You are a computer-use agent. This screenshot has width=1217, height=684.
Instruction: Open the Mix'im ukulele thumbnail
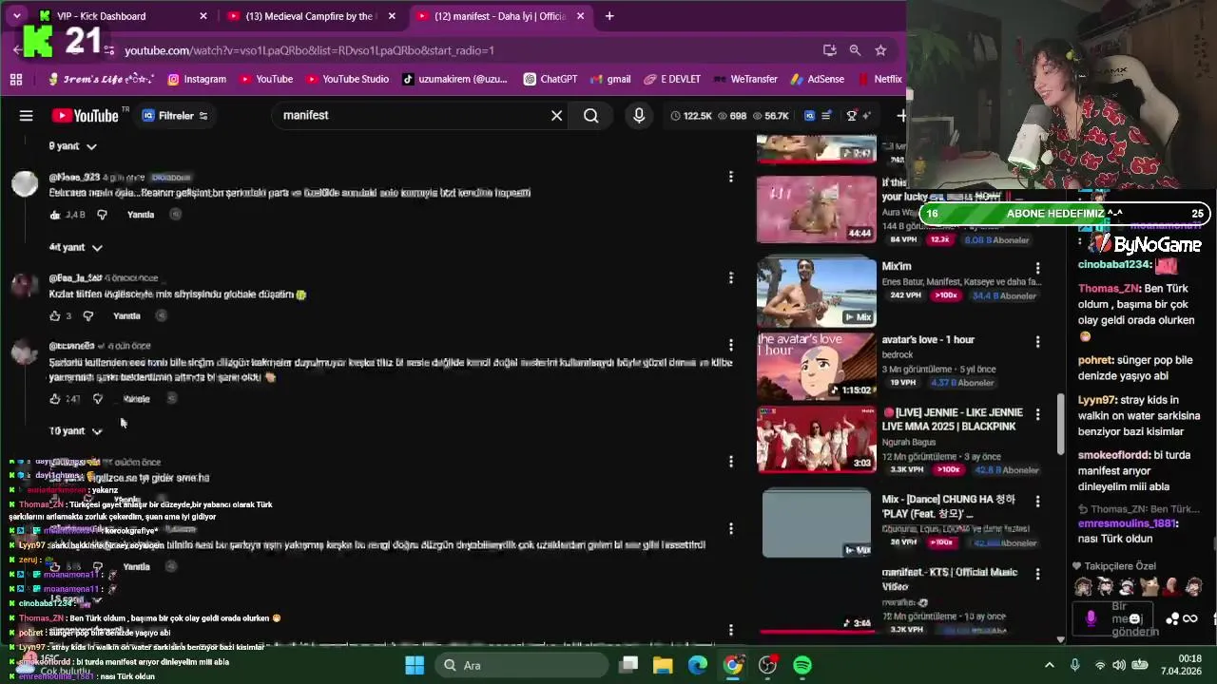tap(817, 292)
